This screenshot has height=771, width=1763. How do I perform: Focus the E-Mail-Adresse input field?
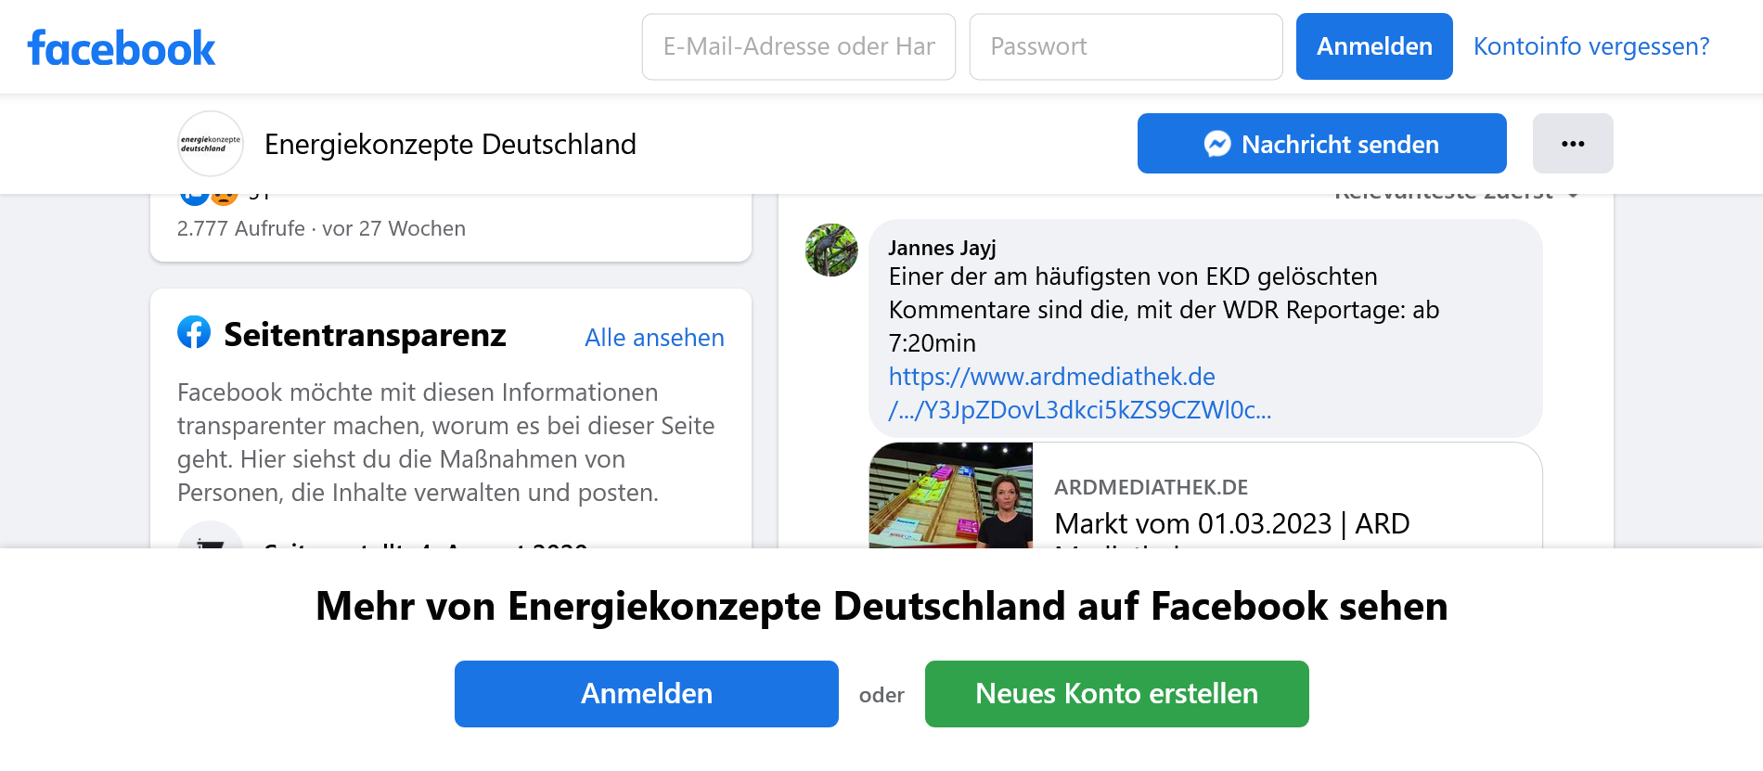(799, 46)
